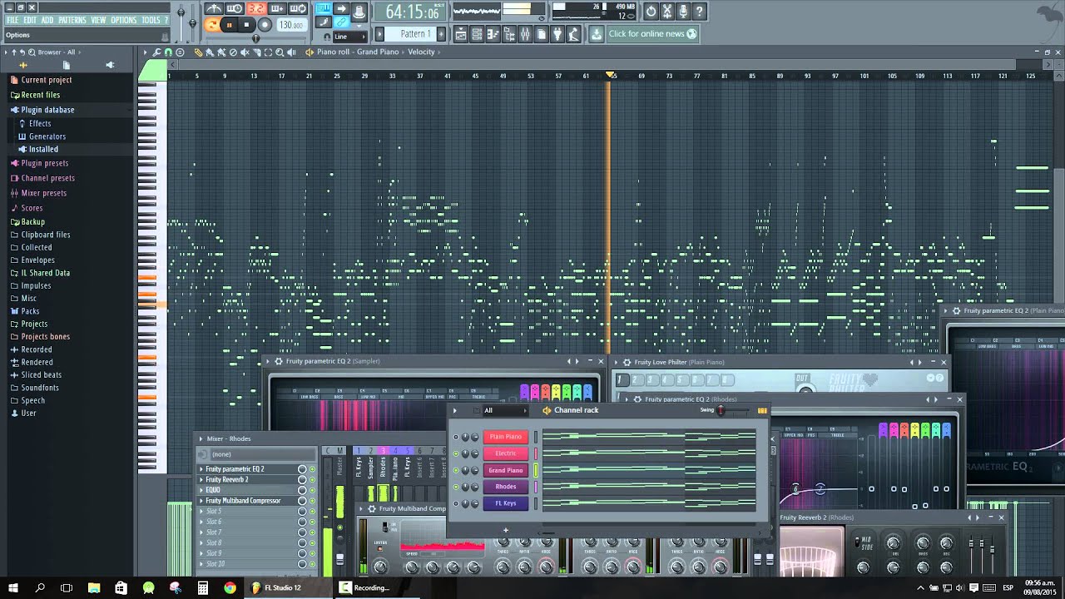Viewport: 1065px width, 599px height.
Task: Select the Draw pencil tool in piano roll
Action: (199, 52)
